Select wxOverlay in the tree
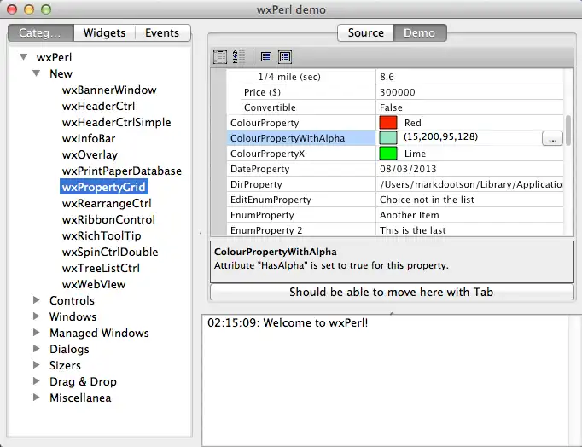 [90, 154]
